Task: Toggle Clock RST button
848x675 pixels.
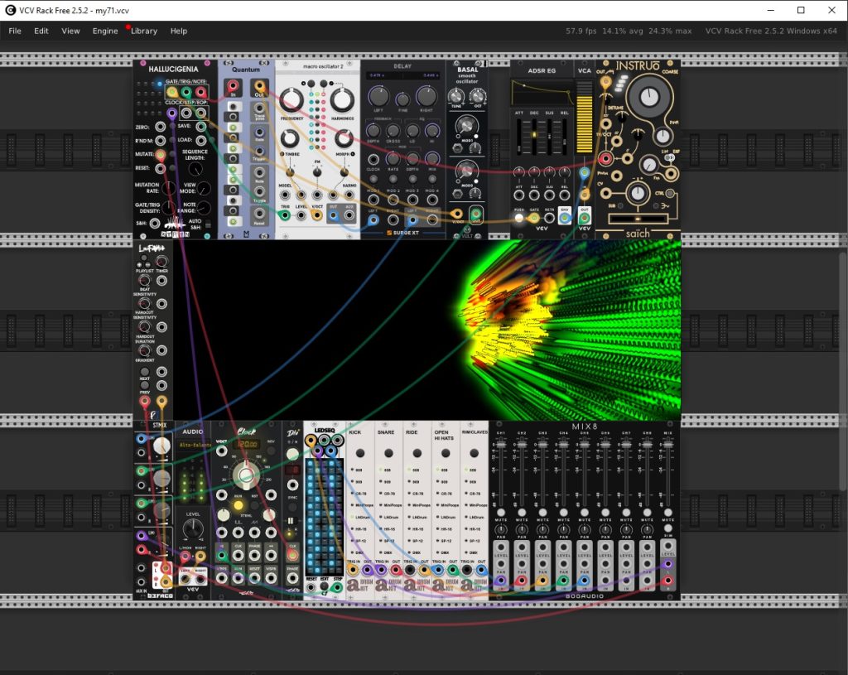Action: [x=255, y=505]
